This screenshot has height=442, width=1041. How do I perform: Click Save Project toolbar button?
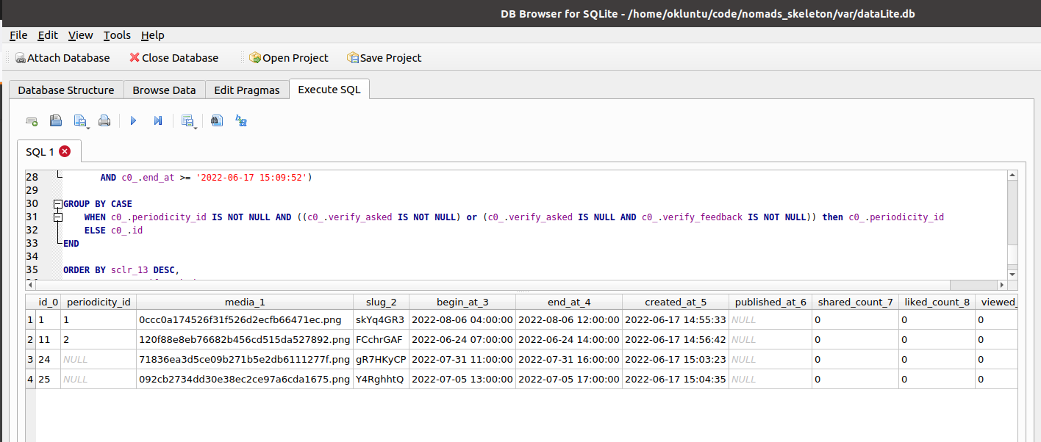384,58
